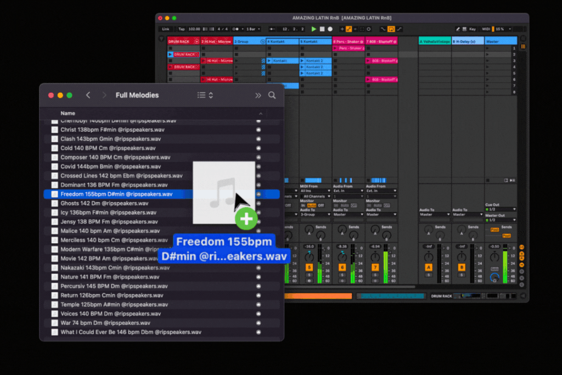Toggle the orange Automation Arm button

349,29
